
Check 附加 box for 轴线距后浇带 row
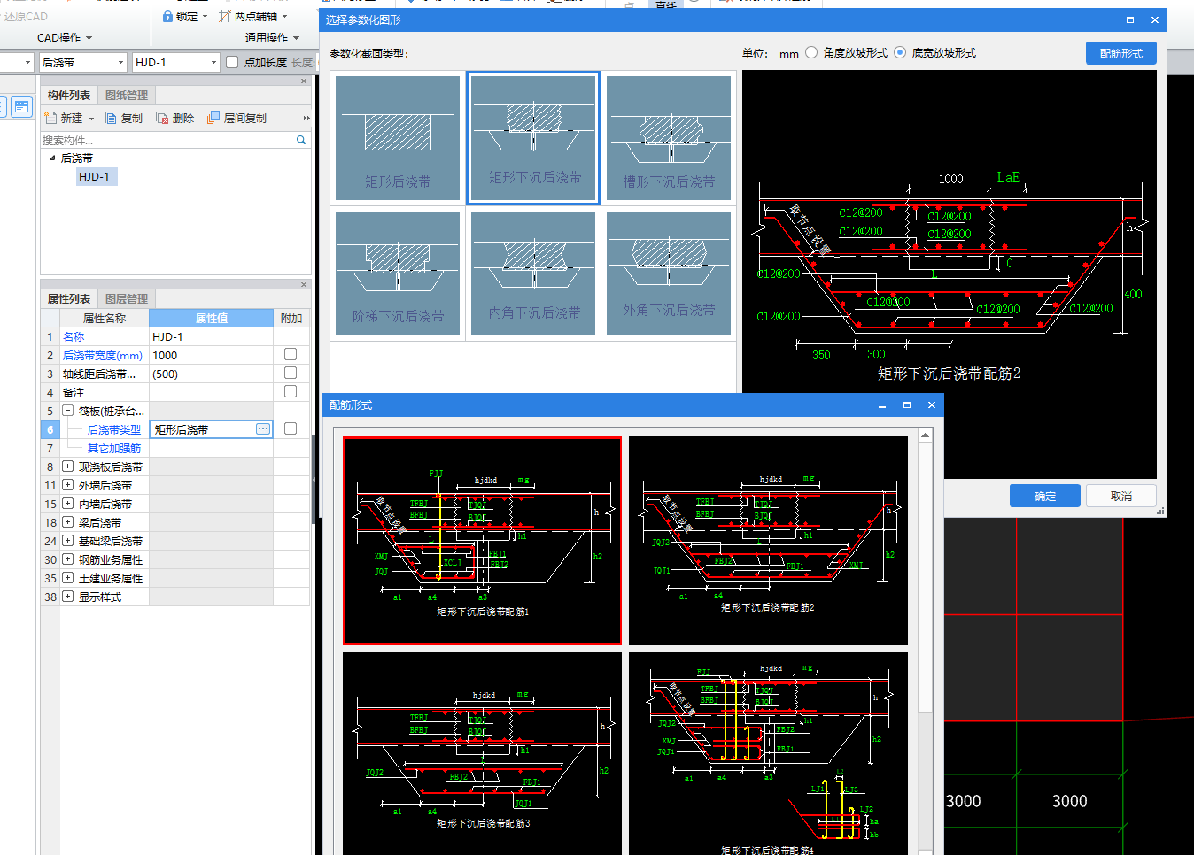291,373
